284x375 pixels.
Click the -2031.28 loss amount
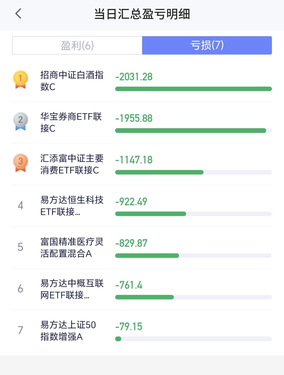[x=134, y=77]
